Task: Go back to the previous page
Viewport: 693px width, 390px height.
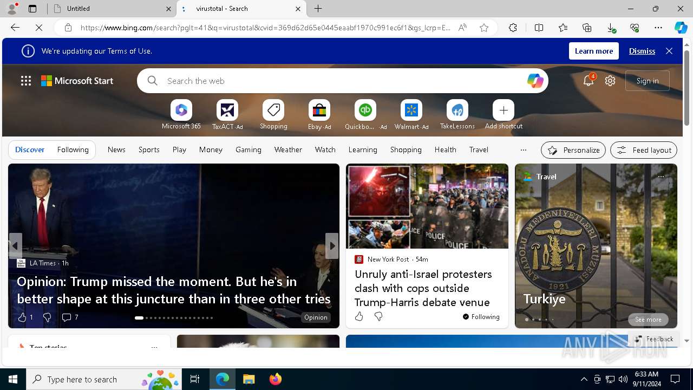Action: pos(15,28)
